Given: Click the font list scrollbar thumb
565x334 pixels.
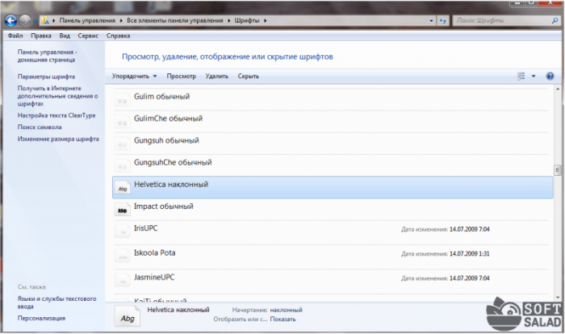Looking at the screenshot, I should pos(558,169).
